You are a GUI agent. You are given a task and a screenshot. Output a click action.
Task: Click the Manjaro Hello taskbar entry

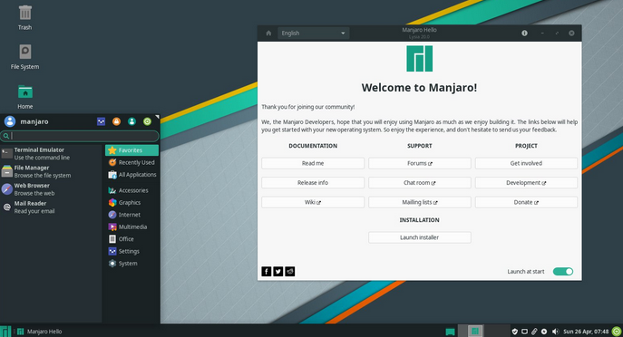click(x=39, y=332)
